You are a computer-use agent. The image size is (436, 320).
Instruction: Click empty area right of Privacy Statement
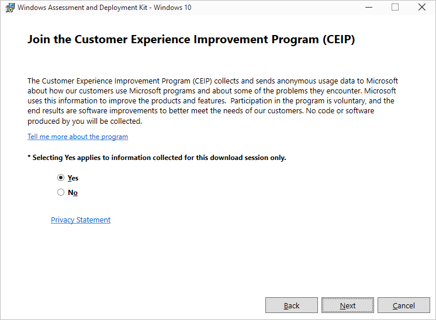tap(234, 220)
